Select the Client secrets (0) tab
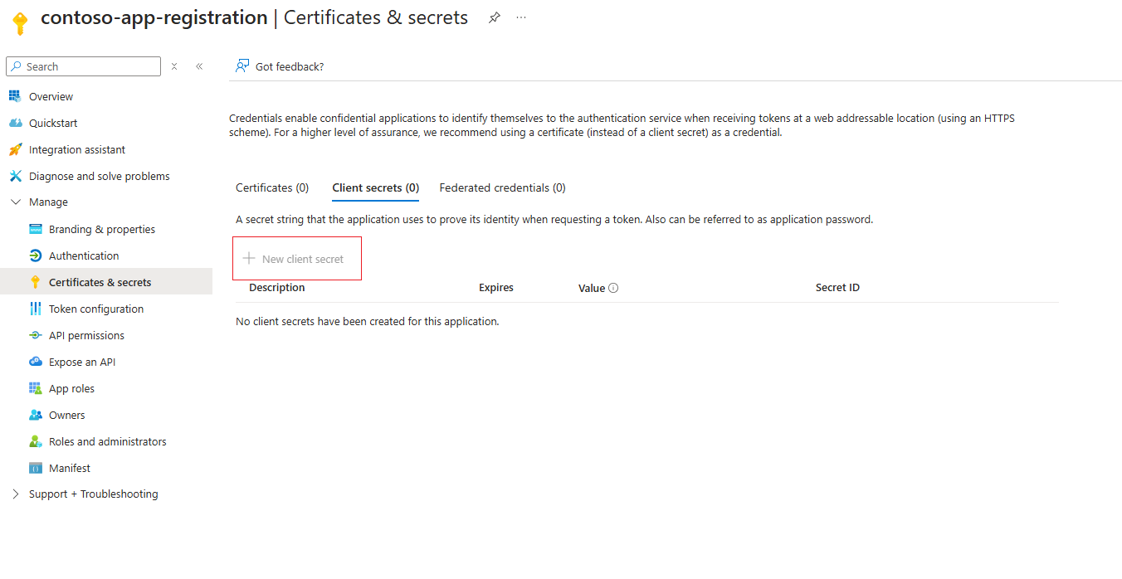Screen dimensions: 1122x579 tap(375, 187)
